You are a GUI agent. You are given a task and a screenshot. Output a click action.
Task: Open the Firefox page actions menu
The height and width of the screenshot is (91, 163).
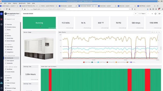pos(130,9)
